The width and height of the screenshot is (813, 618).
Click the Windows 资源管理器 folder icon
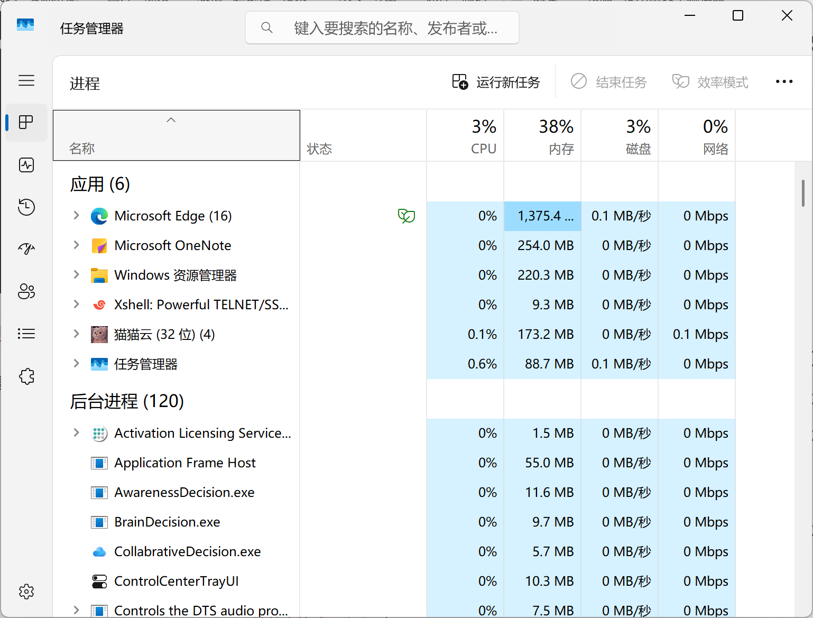click(99, 275)
